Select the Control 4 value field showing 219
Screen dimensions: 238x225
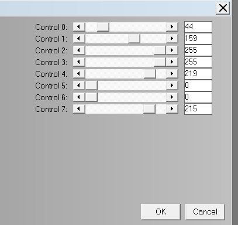pos(198,74)
